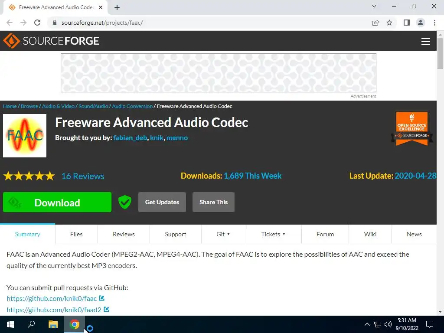Image resolution: width=444 pixels, height=333 pixels.
Task: Click the share this page icon in address bar
Action: tap(375, 23)
